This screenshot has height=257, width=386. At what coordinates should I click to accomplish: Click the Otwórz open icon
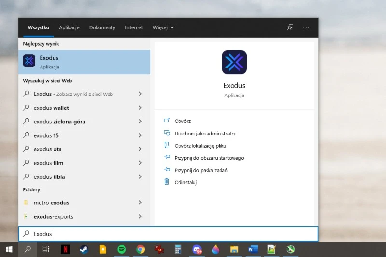166,120
